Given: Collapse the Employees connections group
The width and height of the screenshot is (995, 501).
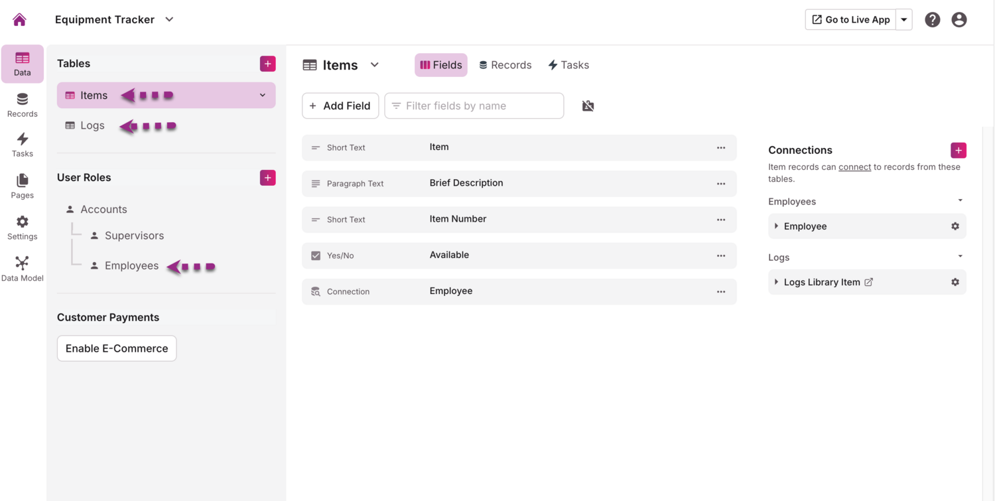Looking at the screenshot, I should click(959, 201).
